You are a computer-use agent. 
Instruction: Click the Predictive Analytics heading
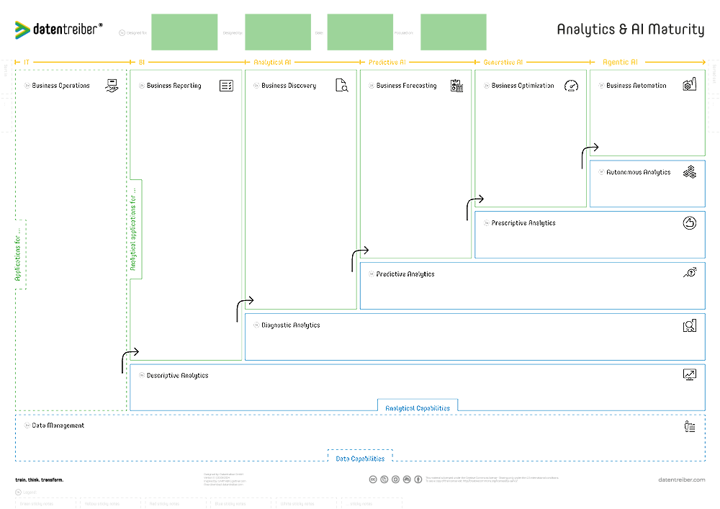coord(405,274)
